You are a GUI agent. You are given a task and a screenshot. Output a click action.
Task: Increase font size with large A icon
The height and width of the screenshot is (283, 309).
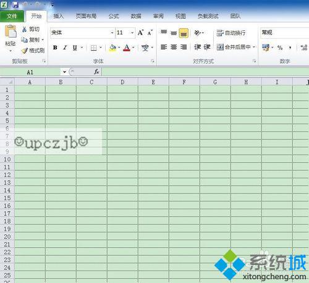140,33
